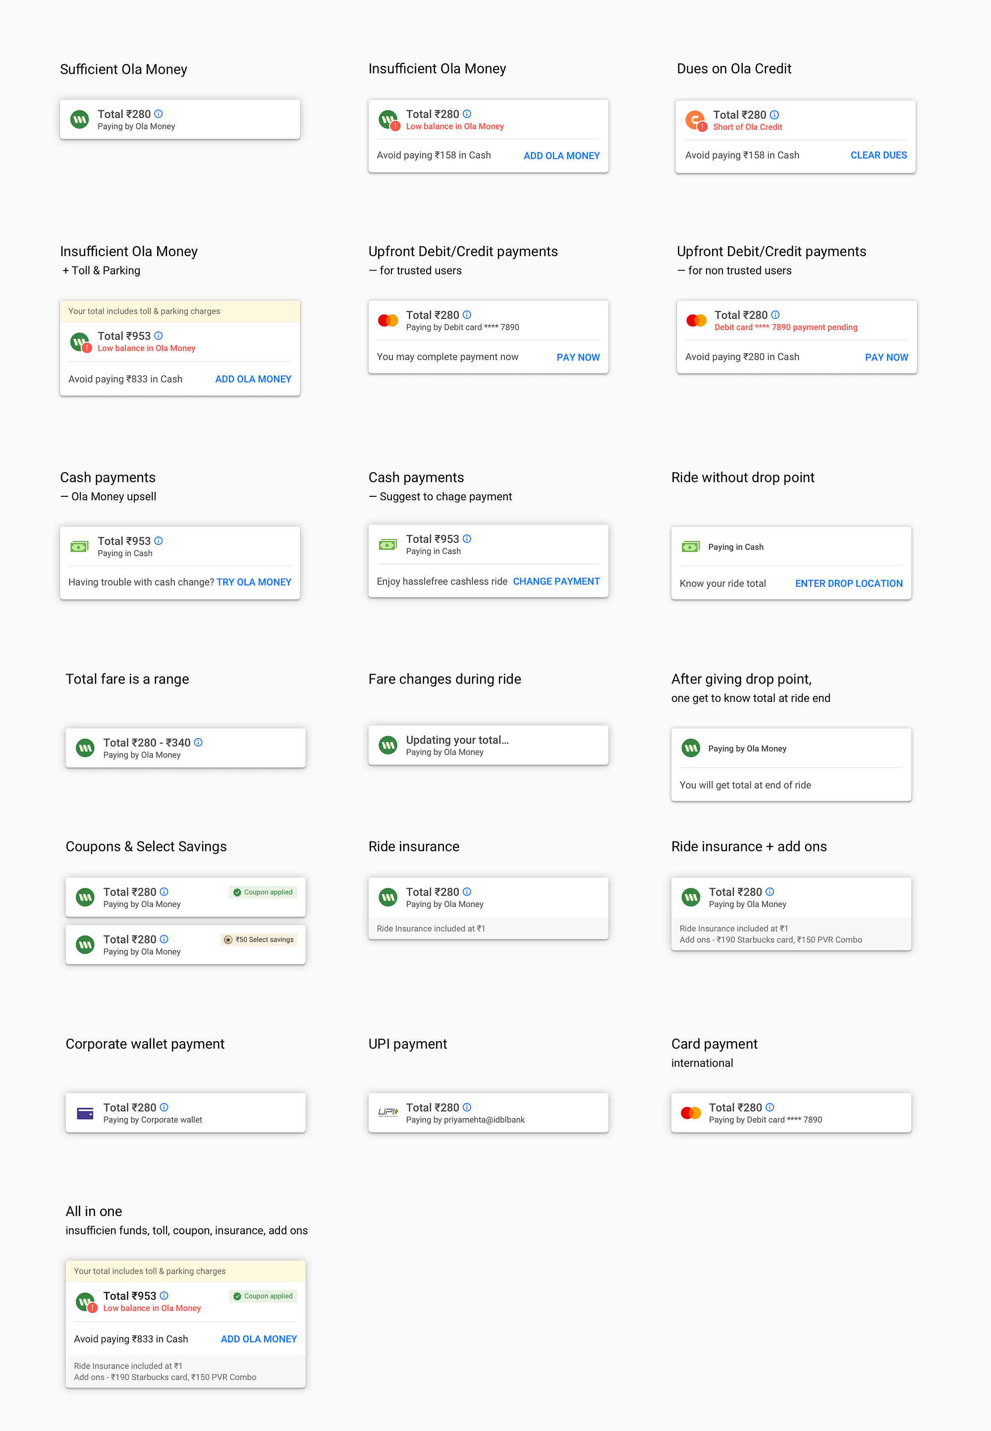
Task: Tap ADD OLA MONEY in the Avoid paying ₹158 card
Action: (561, 156)
